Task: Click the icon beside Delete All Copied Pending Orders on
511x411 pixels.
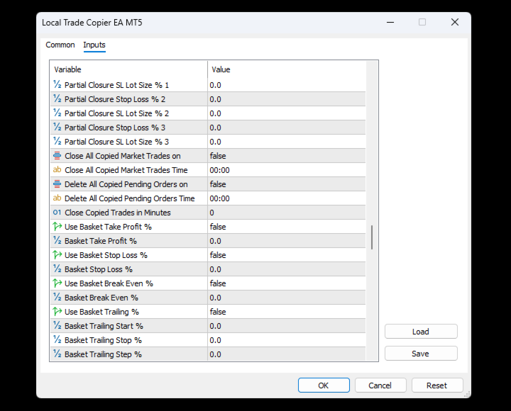Action: click(57, 184)
